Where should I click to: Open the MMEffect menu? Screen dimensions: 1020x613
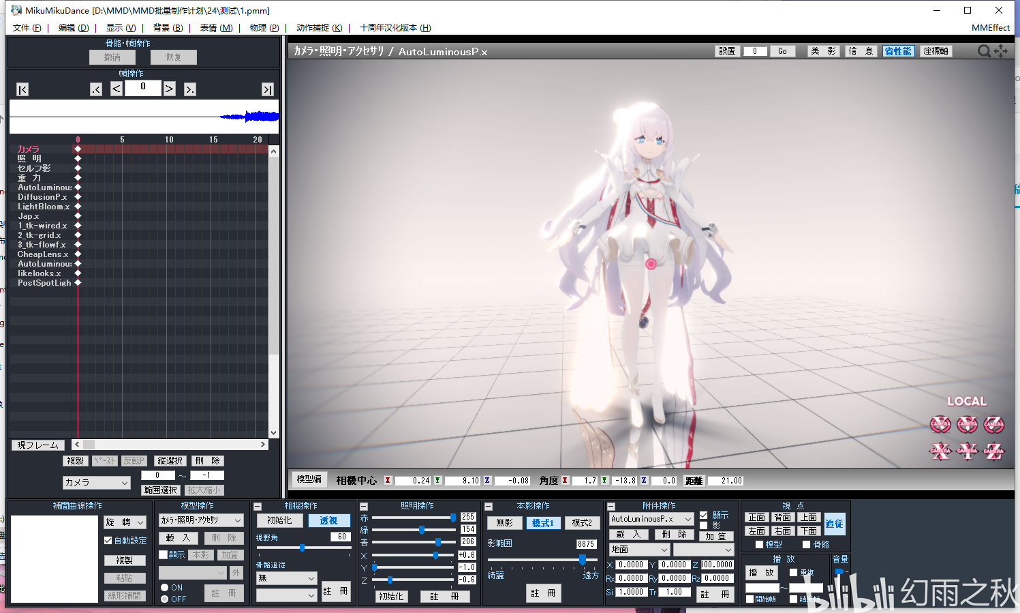pos(990,28)
